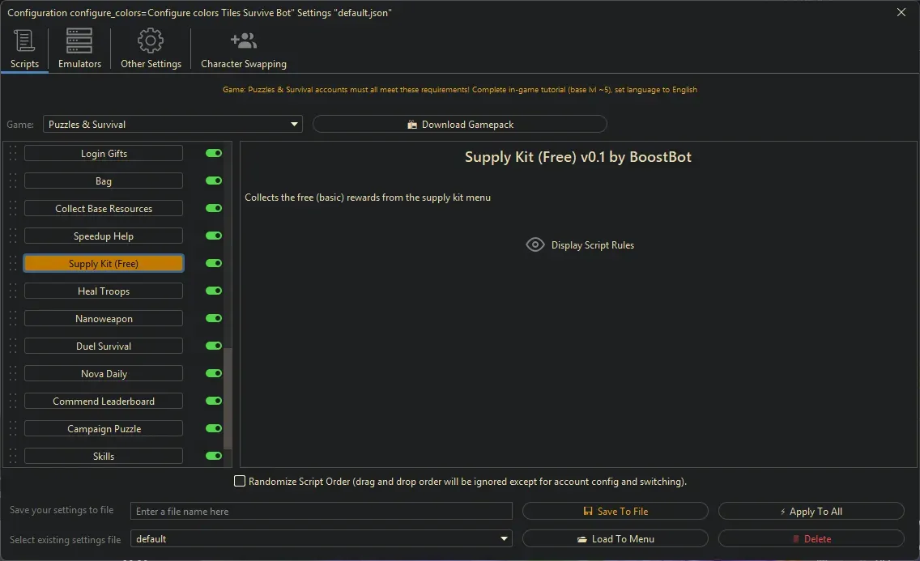Click the lightning icon on Apply To All
The height and width of the screenshot is (561, 920).
(782, 511)
